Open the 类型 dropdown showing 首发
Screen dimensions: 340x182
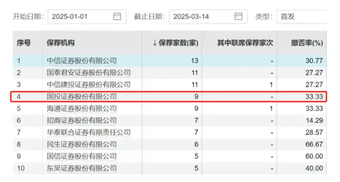point(302,17)
